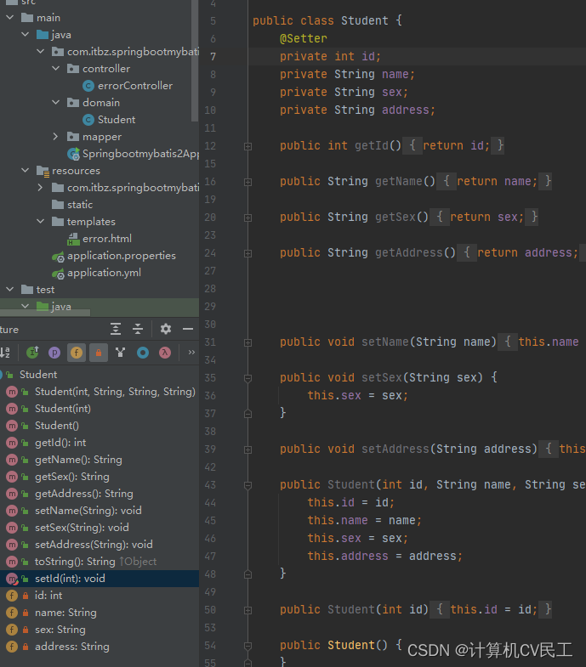
Task: Collapse the resources folder in project tree
Action: [26, 171]
